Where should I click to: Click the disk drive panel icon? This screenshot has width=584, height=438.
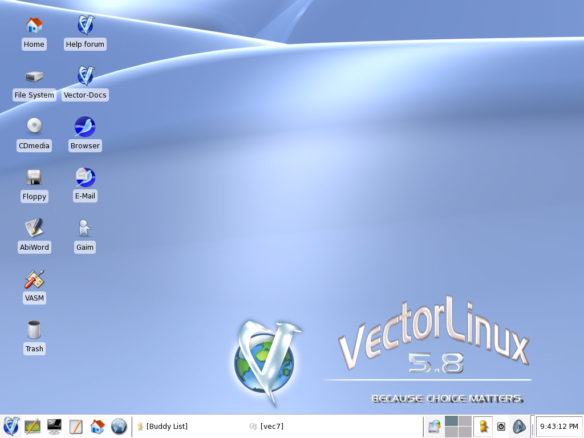coord(434,427)
